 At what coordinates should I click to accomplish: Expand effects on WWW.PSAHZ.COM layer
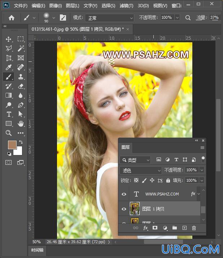(x=199, y=194)
